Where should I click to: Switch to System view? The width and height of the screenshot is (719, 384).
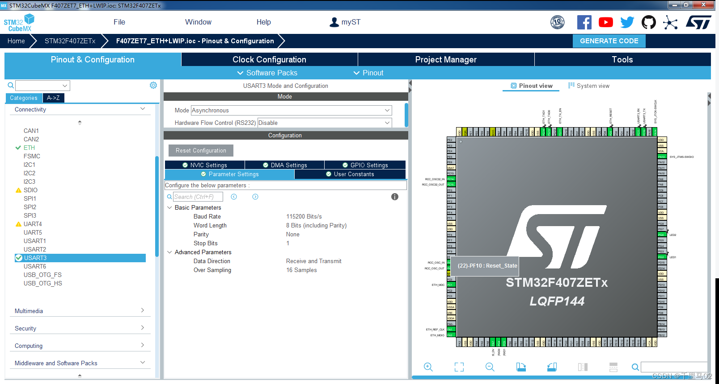point(589,86)
